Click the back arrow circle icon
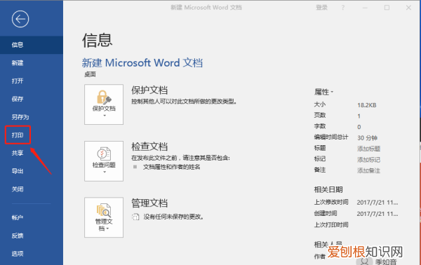Screen dimensions: 421x265 click(20, 19)
